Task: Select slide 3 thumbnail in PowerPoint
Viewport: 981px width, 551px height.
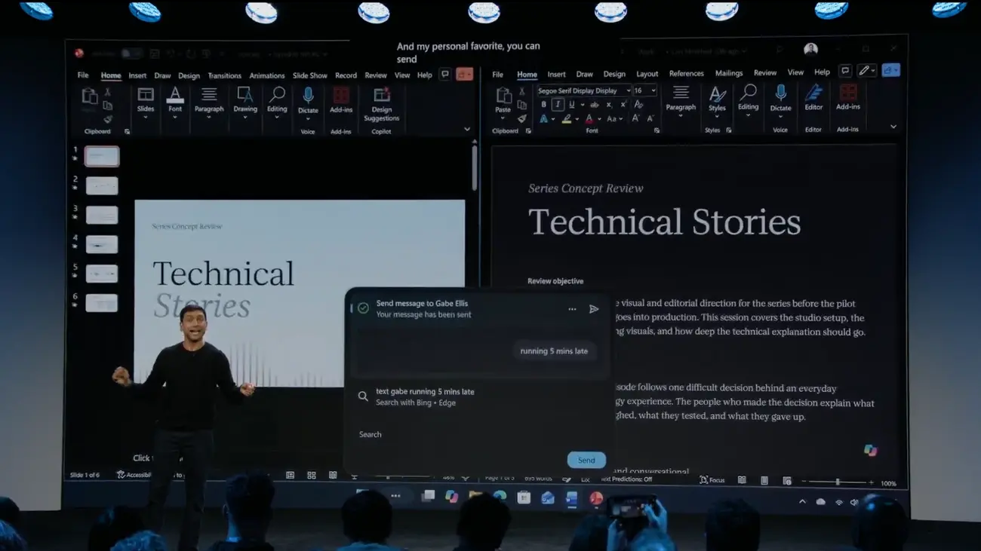Action: click(102, 215)
